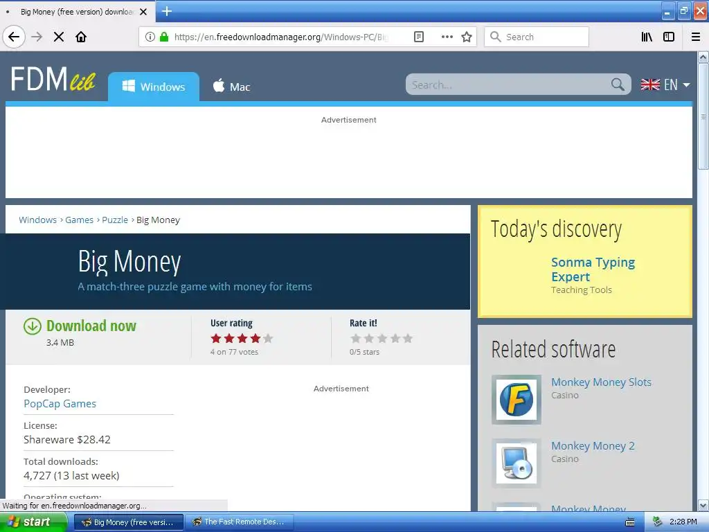Show site information via the info icon
The width and height of the screenshot is (709, 532).
tap(150, 37)
